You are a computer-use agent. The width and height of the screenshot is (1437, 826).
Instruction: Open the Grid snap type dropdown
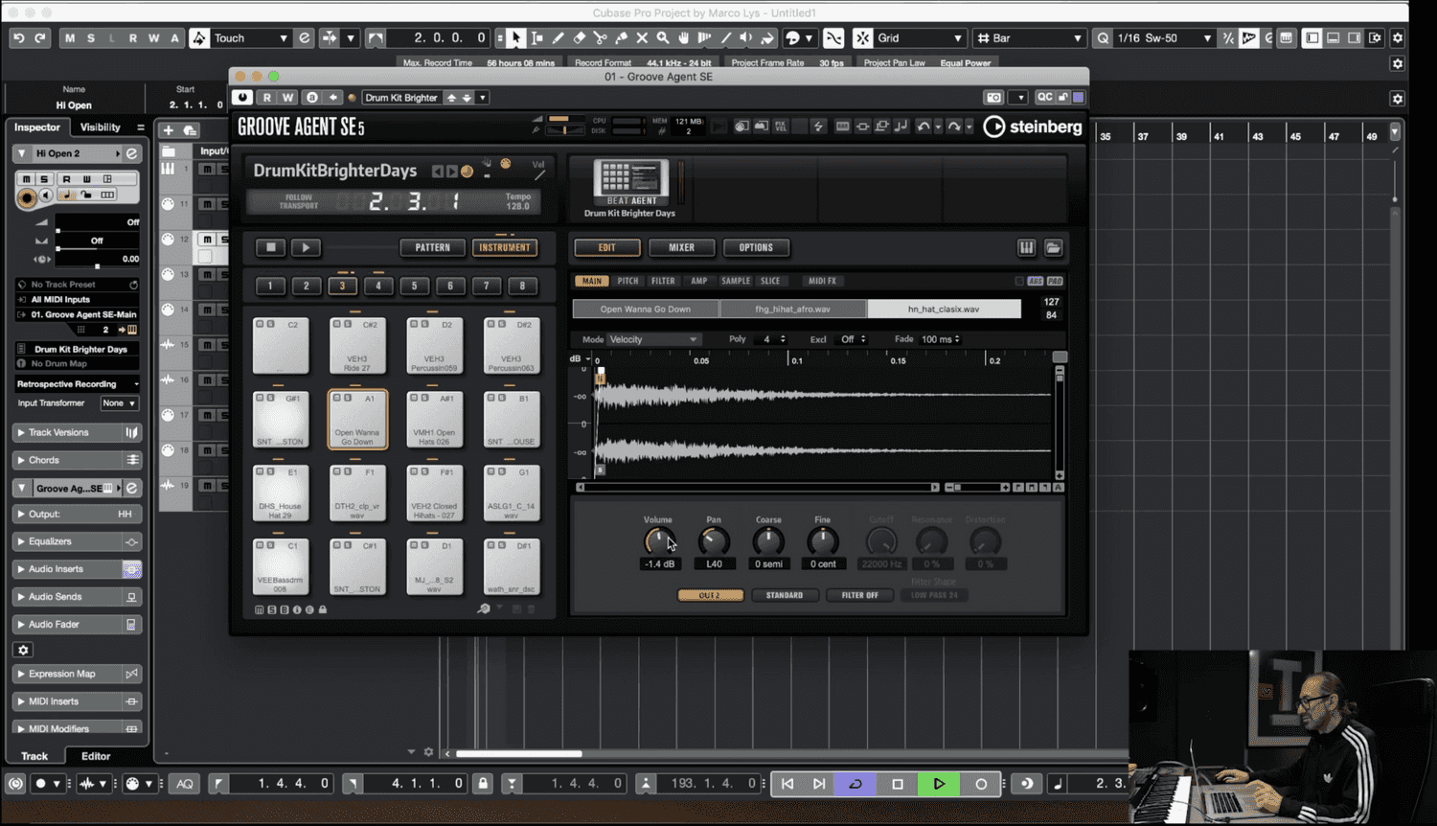[x=920, y=37]
